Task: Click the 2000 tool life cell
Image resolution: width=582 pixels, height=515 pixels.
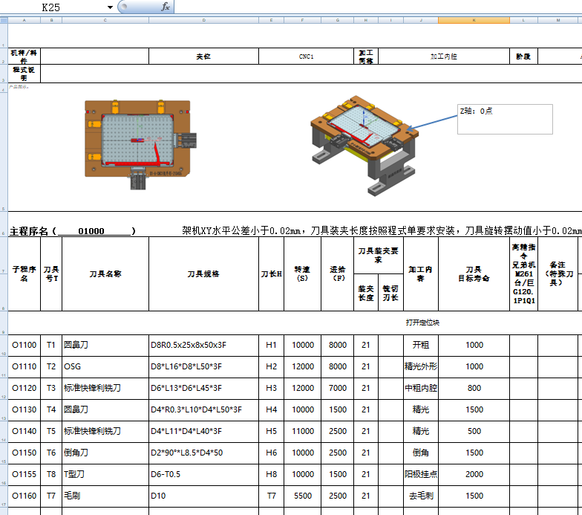Action: (x=474, y=474)
